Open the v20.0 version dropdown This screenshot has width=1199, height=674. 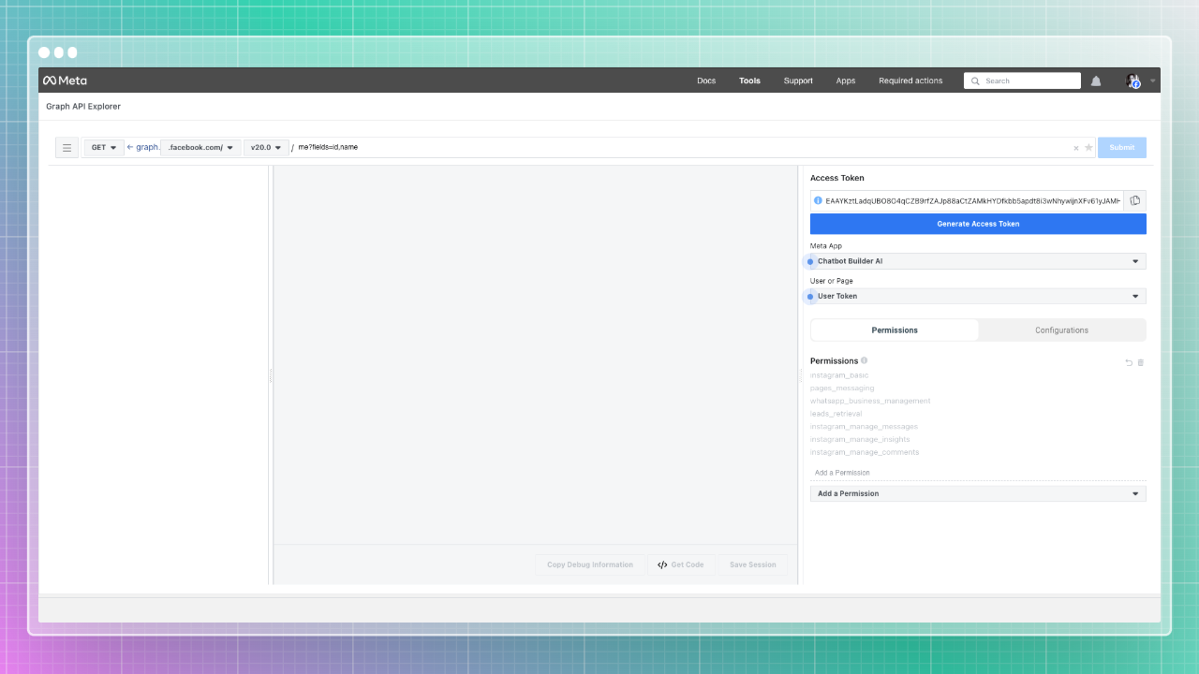click(266, 148)
